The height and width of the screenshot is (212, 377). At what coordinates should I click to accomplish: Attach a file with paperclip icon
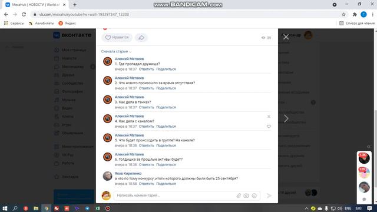(239, 196)
